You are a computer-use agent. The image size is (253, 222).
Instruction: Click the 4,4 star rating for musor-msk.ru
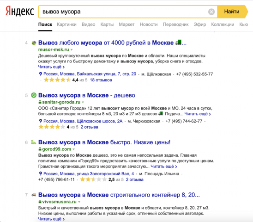click(57, 80)
